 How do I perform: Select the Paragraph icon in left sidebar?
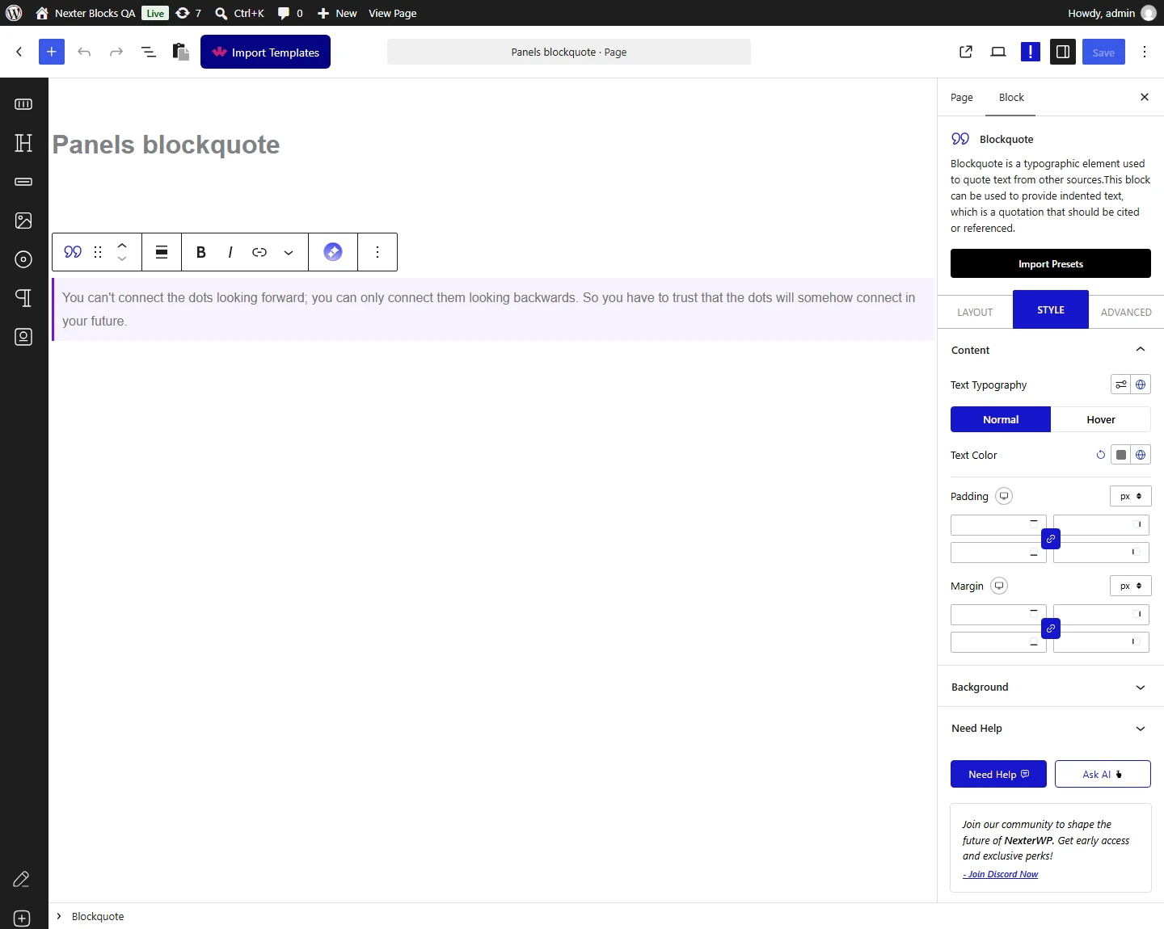[23, 298]
